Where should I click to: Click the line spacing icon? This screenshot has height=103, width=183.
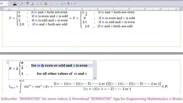tap(22, 4)
